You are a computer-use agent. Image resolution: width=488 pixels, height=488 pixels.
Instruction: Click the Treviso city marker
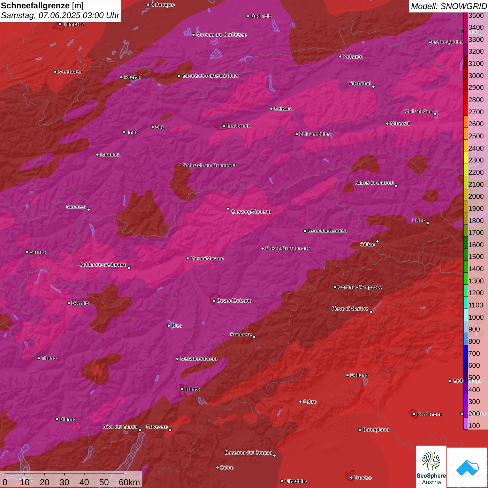[x=351, y=478]
